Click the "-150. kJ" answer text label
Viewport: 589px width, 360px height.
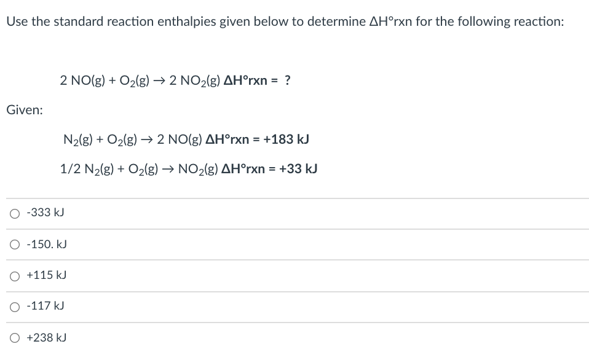click(x=47, y=245)
